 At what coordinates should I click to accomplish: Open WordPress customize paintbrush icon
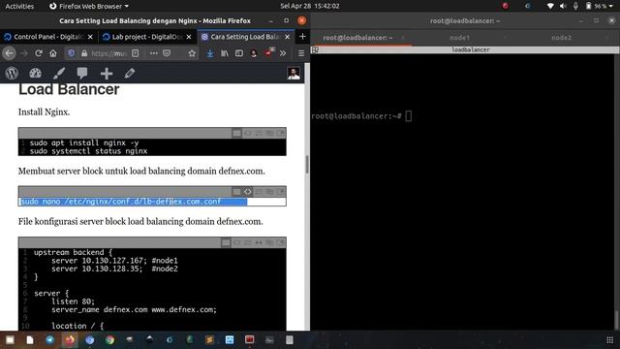pos(59,74)
